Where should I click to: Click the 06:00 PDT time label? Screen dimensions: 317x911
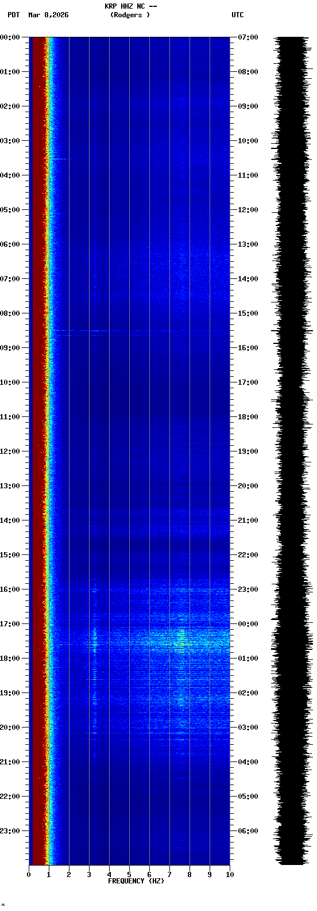click(10, 244)
